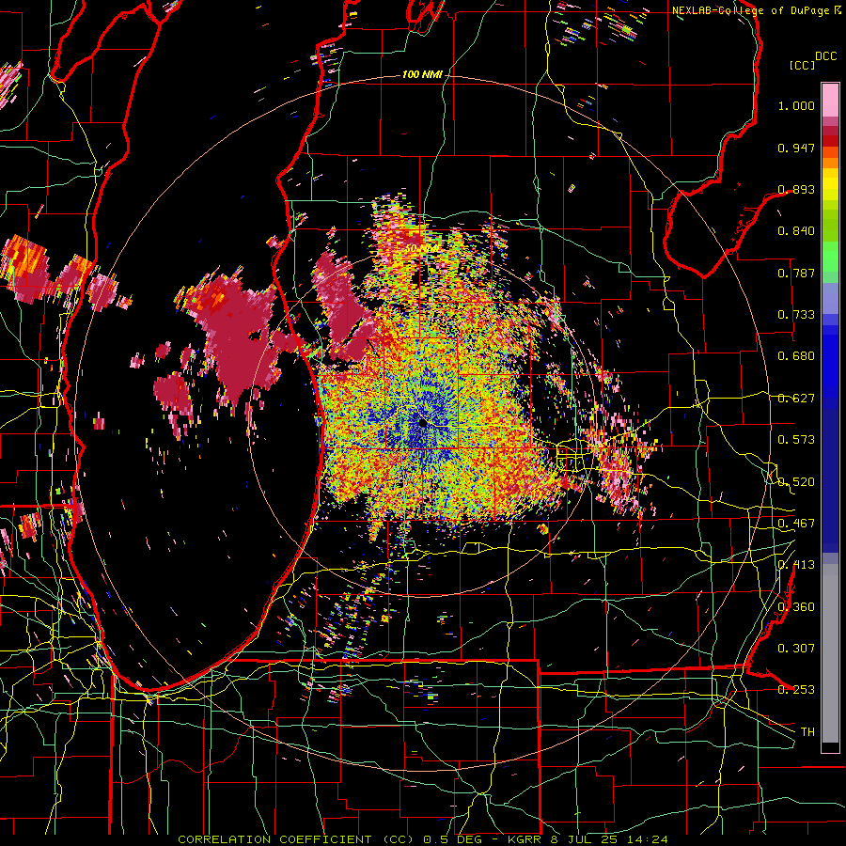Click the 0.467 scale value
This screenshot has height=846, width=846.
click(796, 524)
